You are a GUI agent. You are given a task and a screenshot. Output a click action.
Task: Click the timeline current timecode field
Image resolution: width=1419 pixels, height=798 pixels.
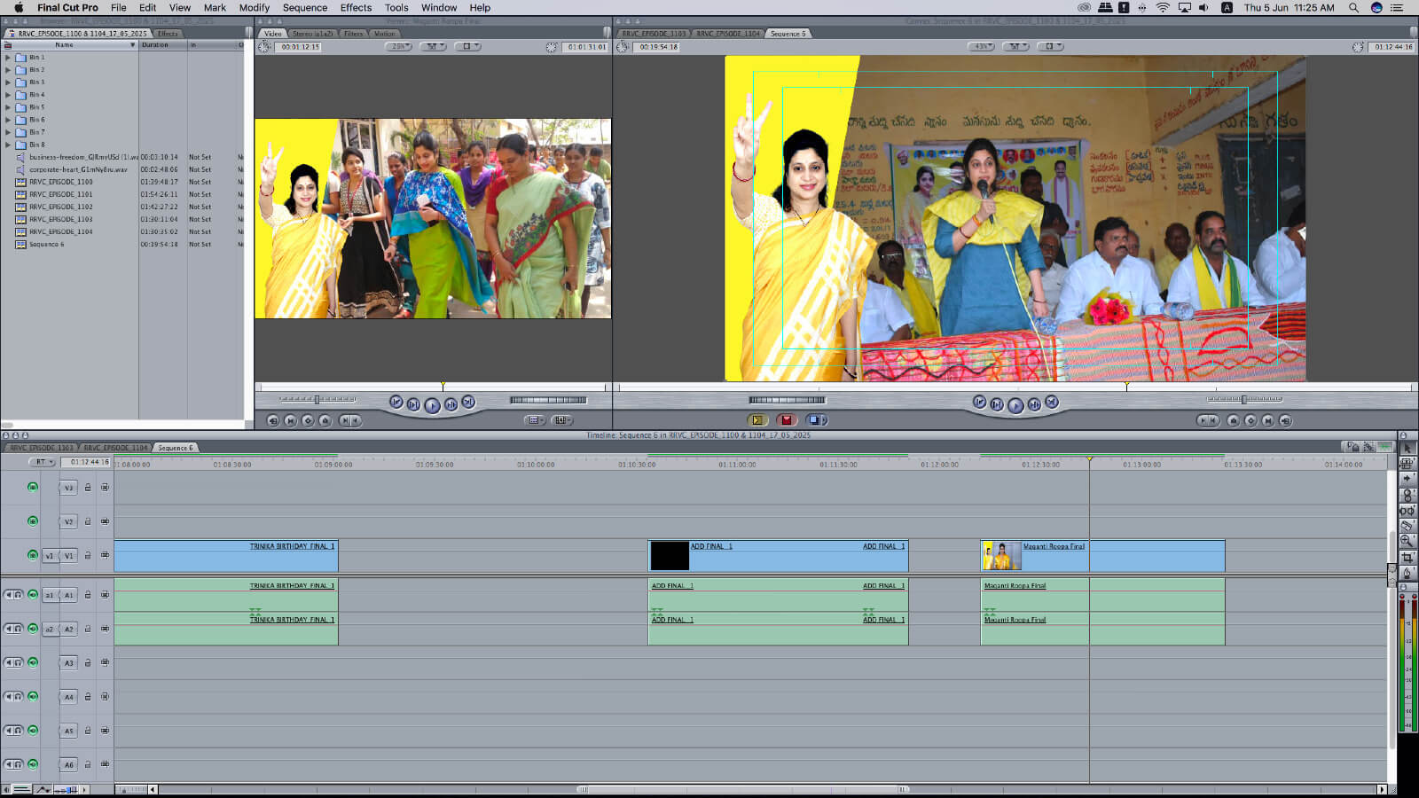click(90, 462)
